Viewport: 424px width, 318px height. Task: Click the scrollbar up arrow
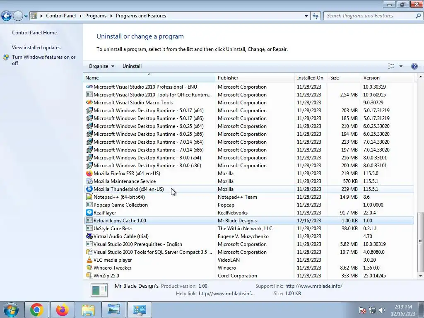(x=420, y=77)
